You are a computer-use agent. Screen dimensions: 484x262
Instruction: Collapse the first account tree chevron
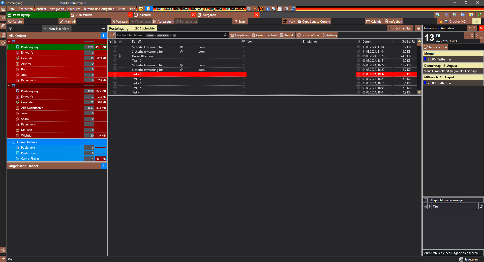coord(9,42)
